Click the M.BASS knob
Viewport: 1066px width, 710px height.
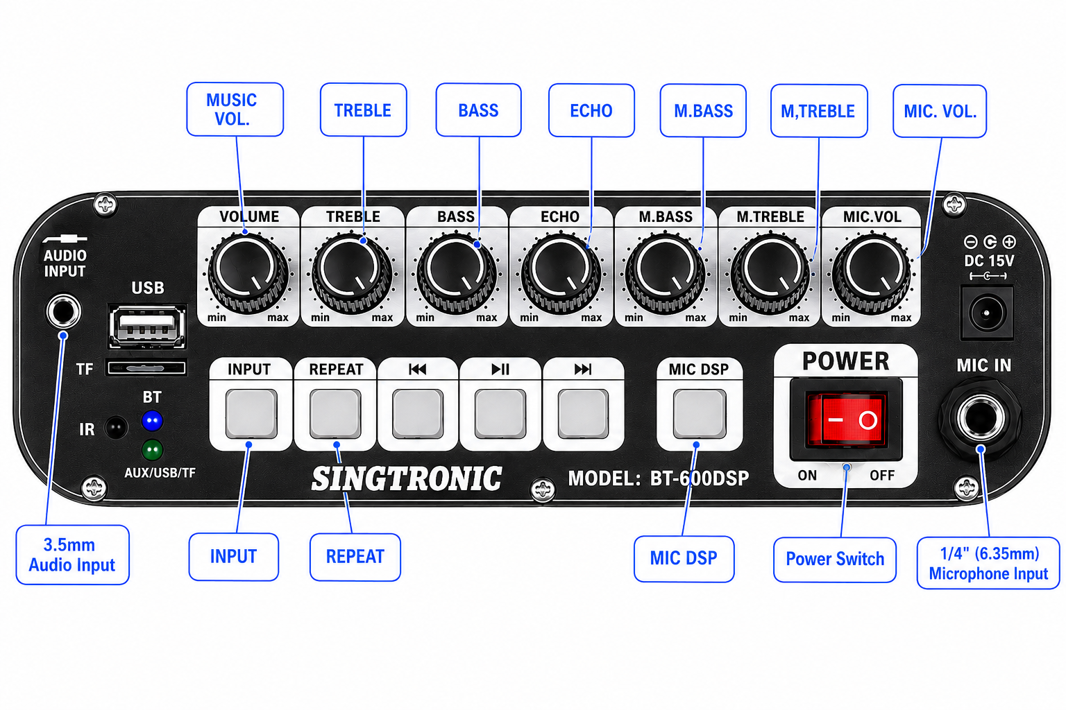coord(666,272)
